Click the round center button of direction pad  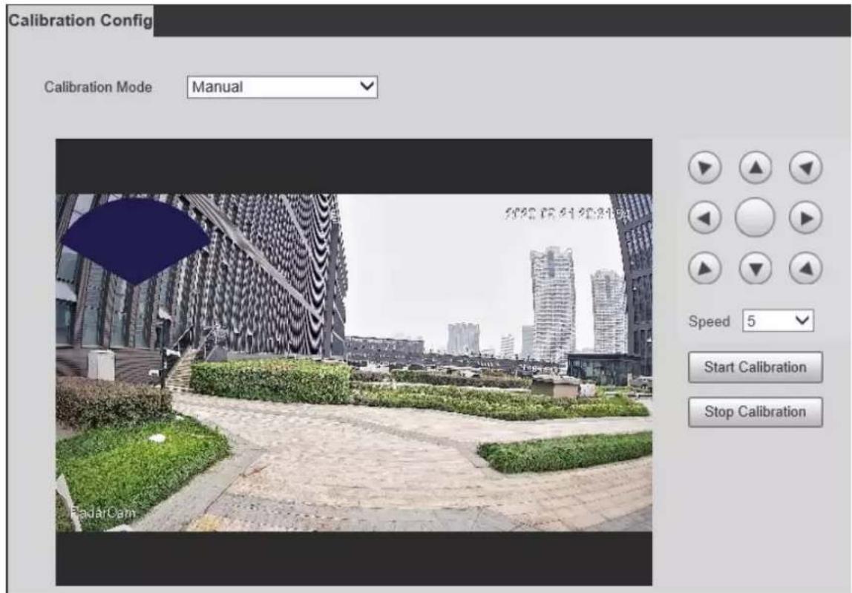click(x=755, y=217)
